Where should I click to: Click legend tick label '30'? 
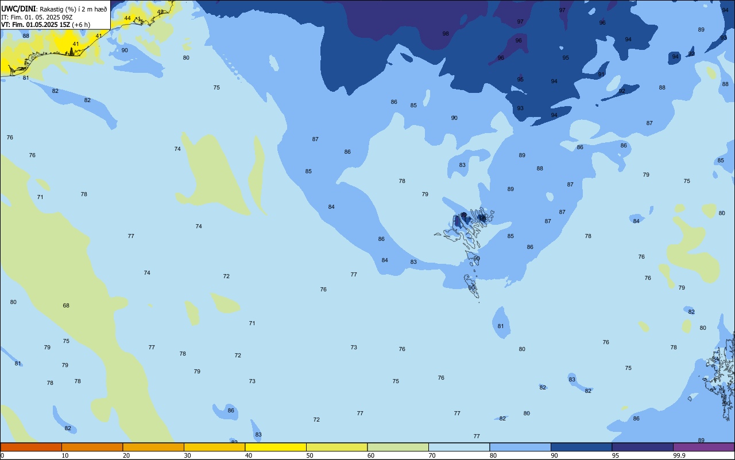tap(187, 455)
